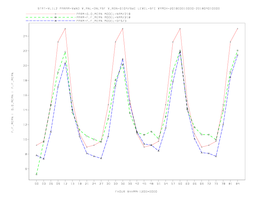Select legend entry PARM=F.F_MEAN MODEL=NAM/218
The width and height of the screenshot is (259, 200).
[x=103, y=17]
